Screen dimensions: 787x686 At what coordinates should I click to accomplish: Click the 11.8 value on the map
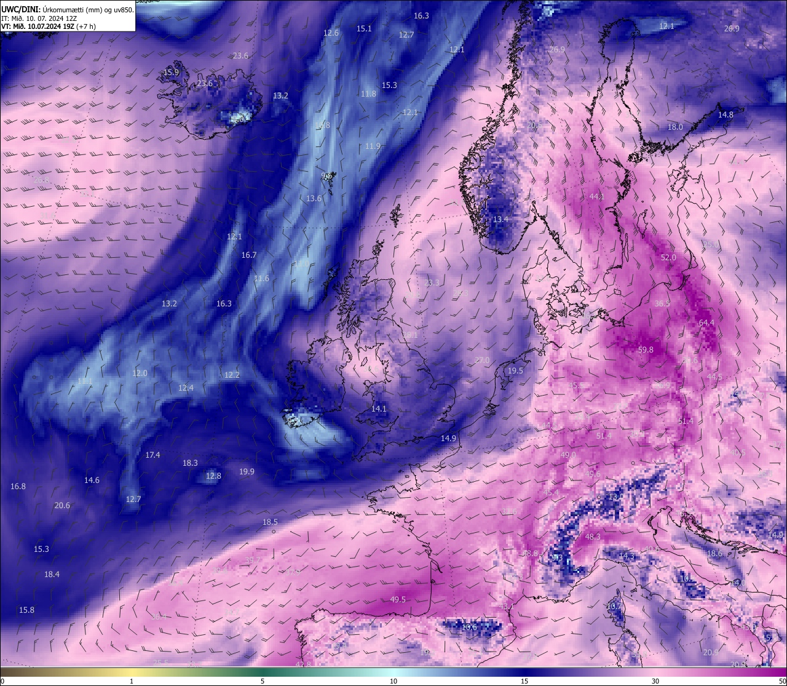368,94
